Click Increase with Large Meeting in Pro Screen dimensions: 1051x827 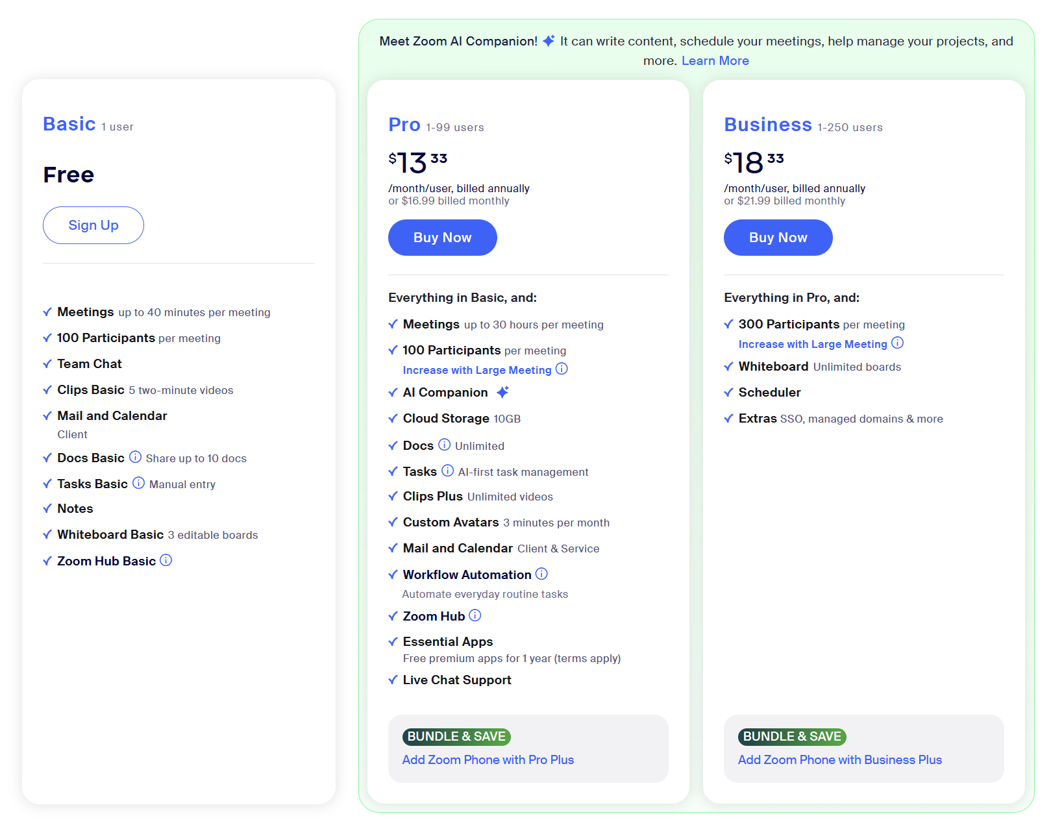pyautogui.click(x=476, y=370)
